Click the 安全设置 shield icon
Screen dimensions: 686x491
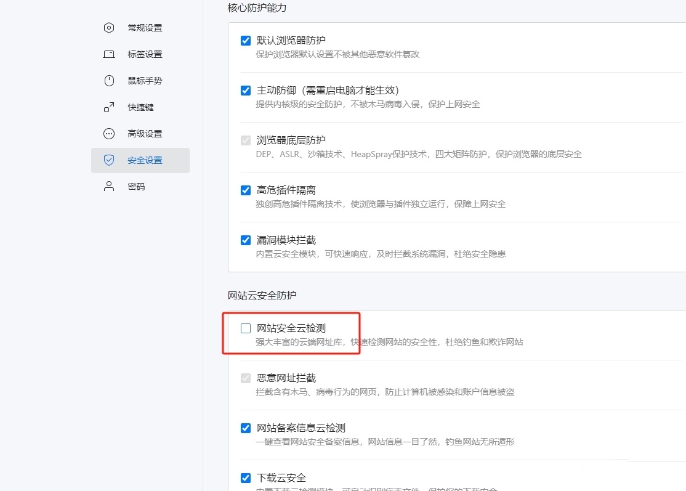pos(109,160)
